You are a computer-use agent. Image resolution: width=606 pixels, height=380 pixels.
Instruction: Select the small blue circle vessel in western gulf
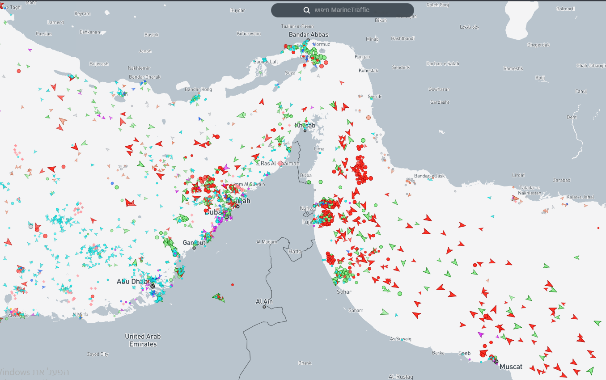point(112,183)
